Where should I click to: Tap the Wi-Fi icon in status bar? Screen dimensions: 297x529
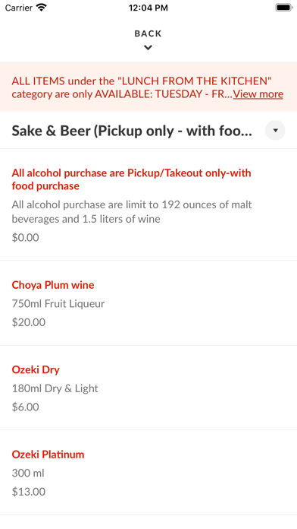click(x=42, y=8)
